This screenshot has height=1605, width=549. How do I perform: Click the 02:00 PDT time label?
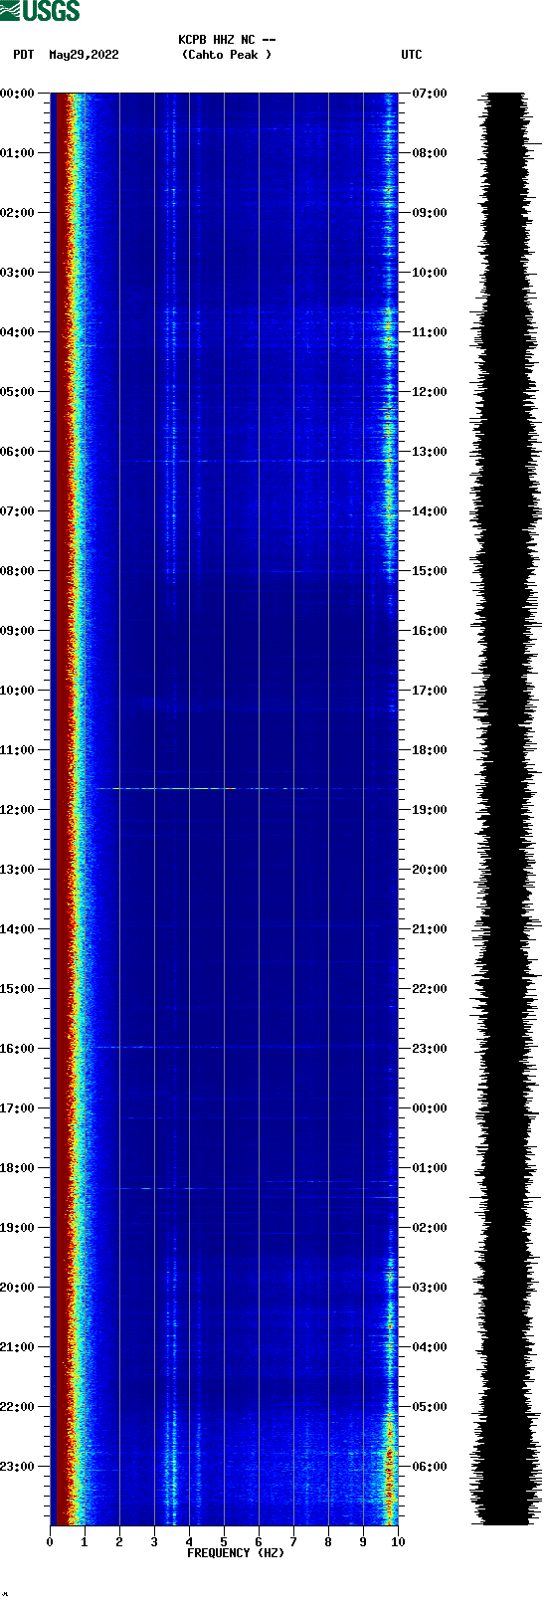pos(17,213)
